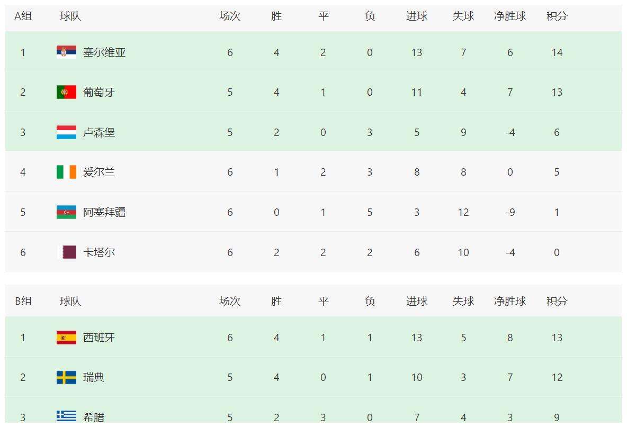Click the Qatar flag icon
This screenshot has height=428, width=627.
tap(66, 252)
